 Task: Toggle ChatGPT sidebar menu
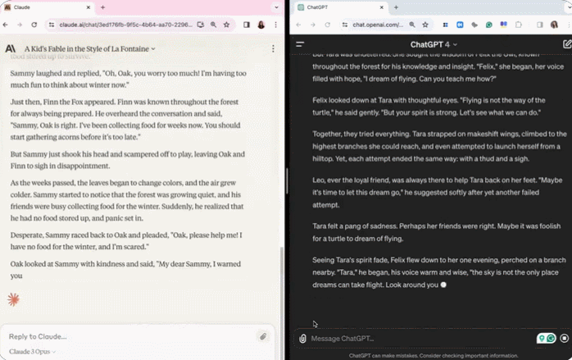click(x=300, y=44)
